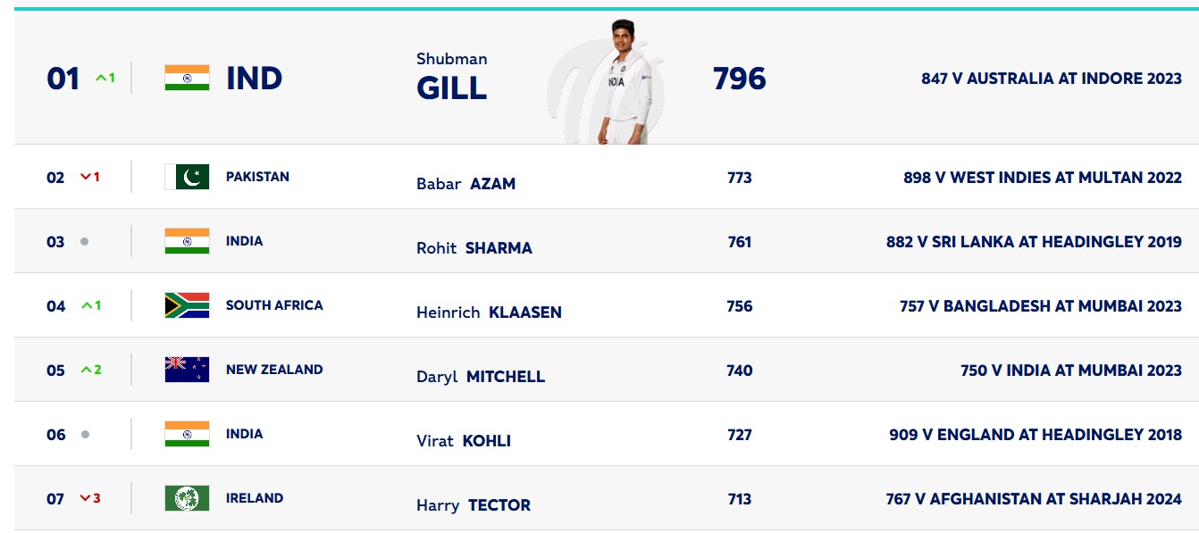Click the red down arrow in Babar Azam's row

86,177
